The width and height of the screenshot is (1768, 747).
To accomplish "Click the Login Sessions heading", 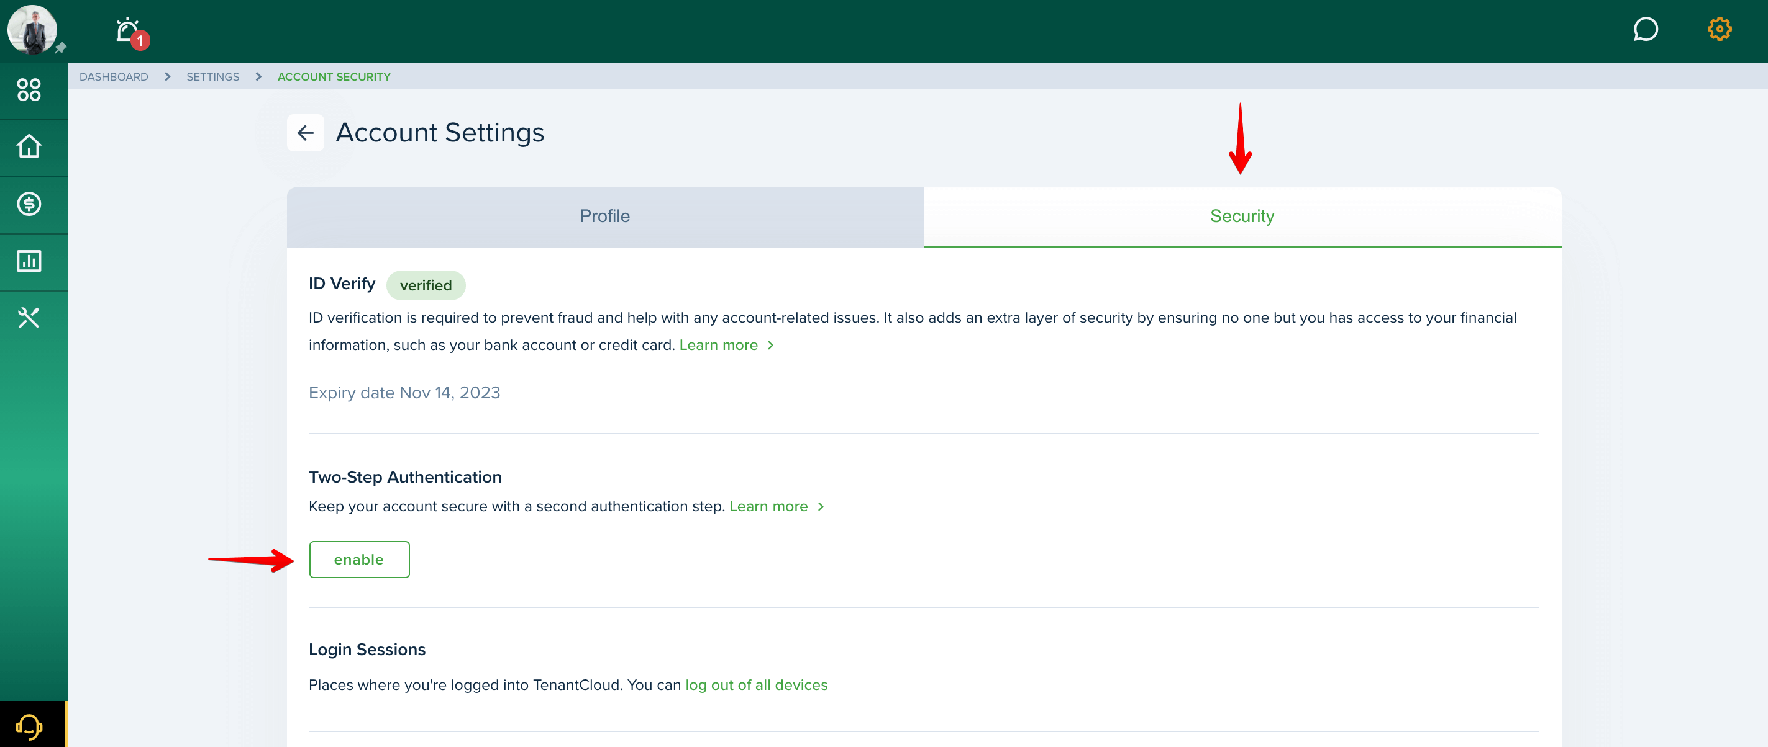I will coord(367,649).
